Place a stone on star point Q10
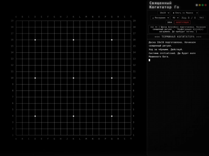209x156 pixels. pyautogui.click(x=112, y=78)
